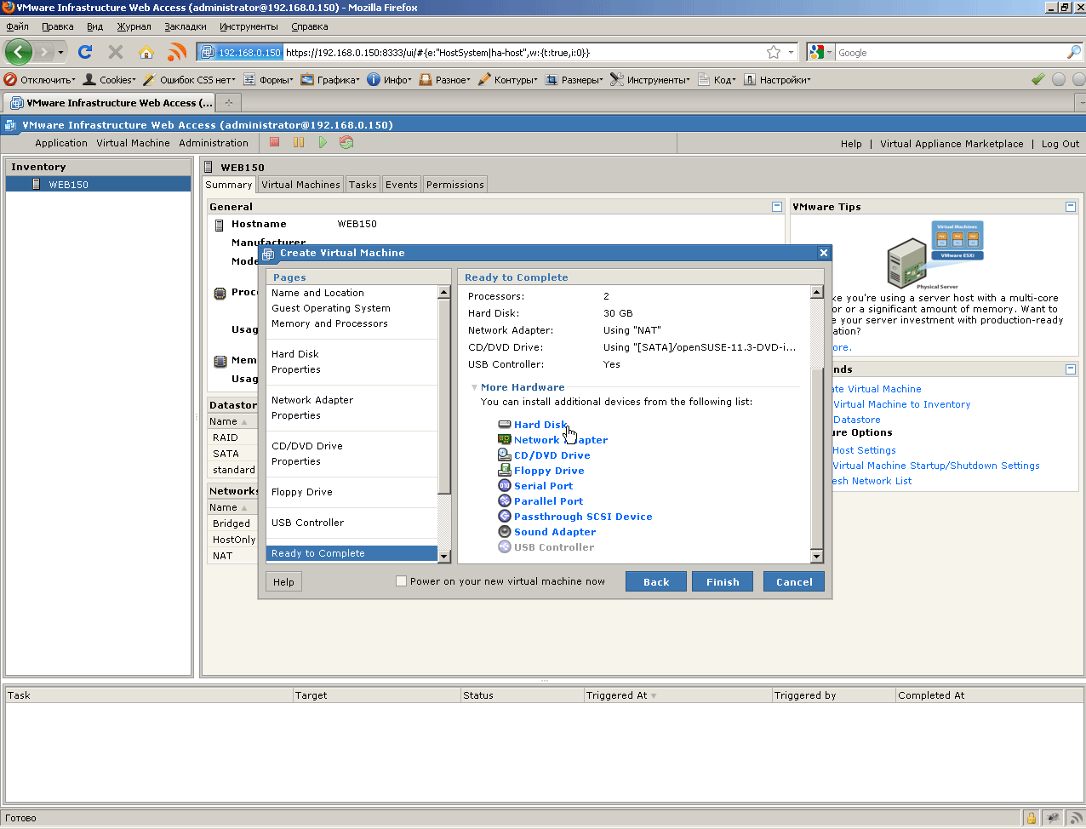
Task: Click the green checkmark icon in developer toolbar
Action: 1037,79
